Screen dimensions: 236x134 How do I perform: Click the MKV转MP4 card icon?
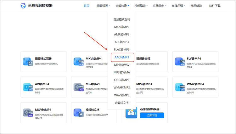coord(79,62)
